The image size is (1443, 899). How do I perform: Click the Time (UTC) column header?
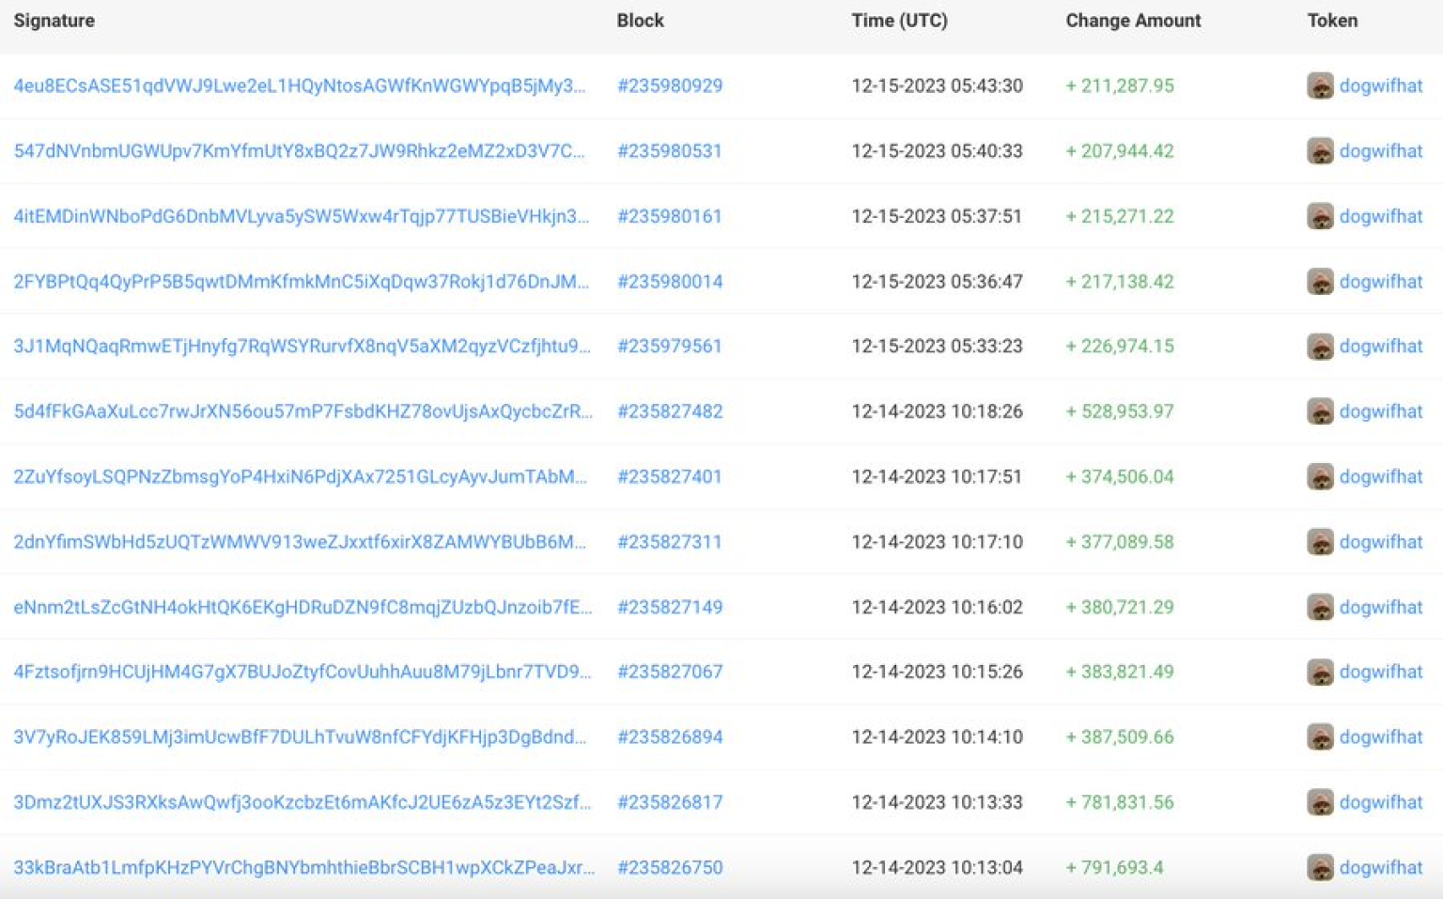pos(899,20)
